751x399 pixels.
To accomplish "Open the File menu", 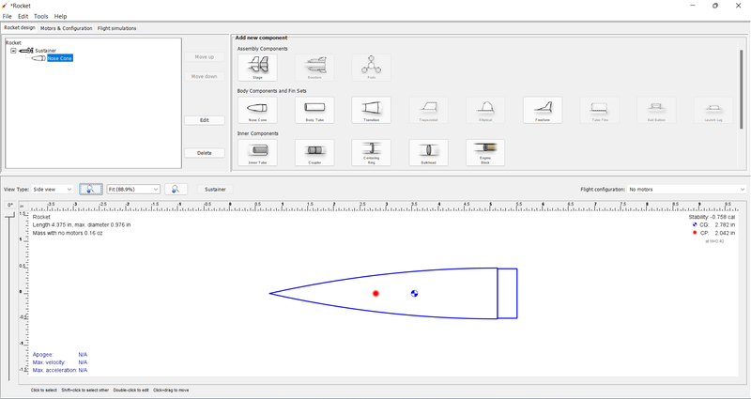I will coord(7,16).
